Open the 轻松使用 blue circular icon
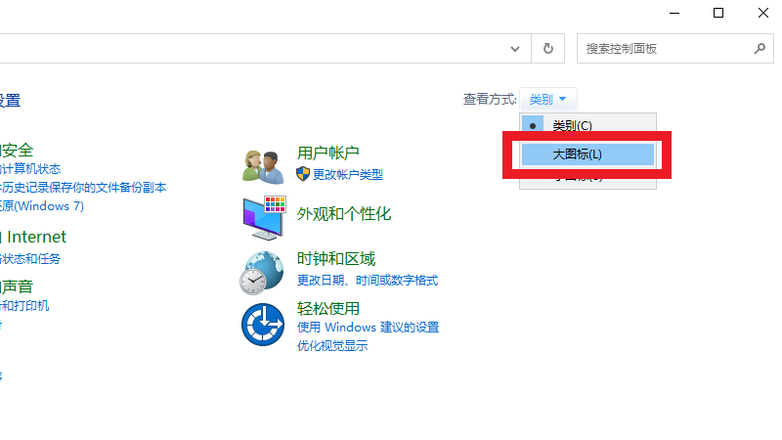Image resolution: width=782 pixels, height=440 pixels. tap(262, 325)
